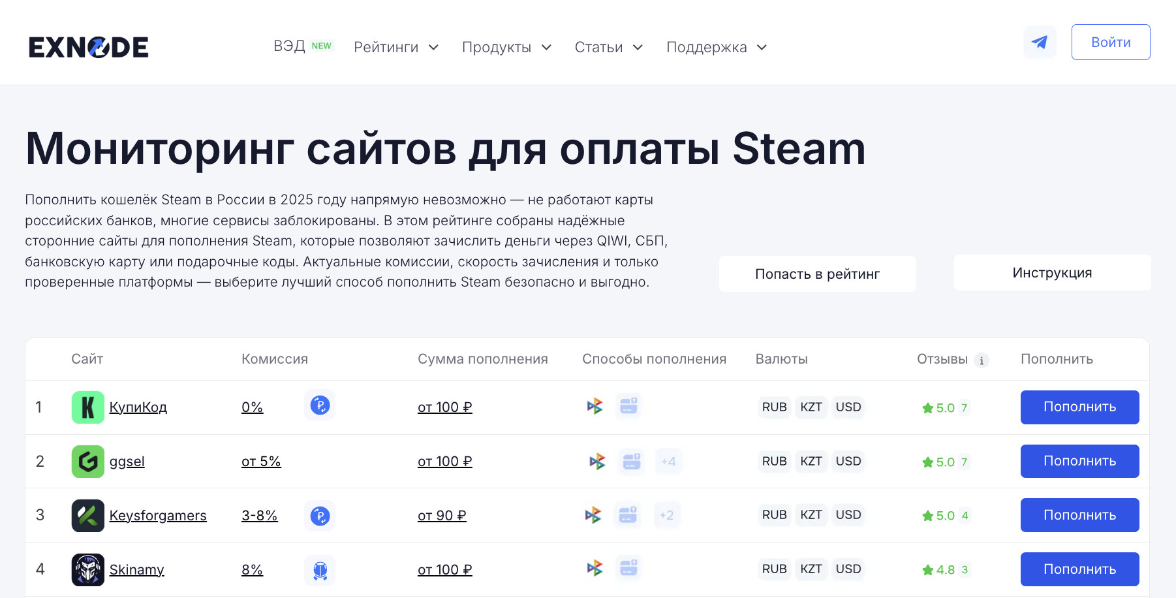Click the Комиссия column header

click(x=275, y=359)
